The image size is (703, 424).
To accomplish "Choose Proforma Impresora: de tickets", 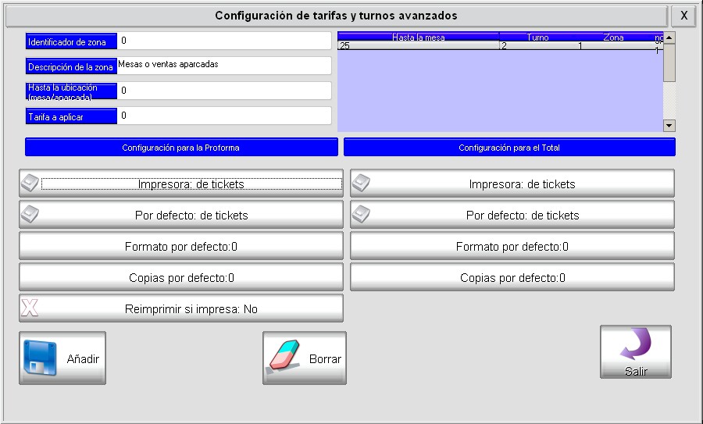I will pyautogui.click(x=181, y=183).
